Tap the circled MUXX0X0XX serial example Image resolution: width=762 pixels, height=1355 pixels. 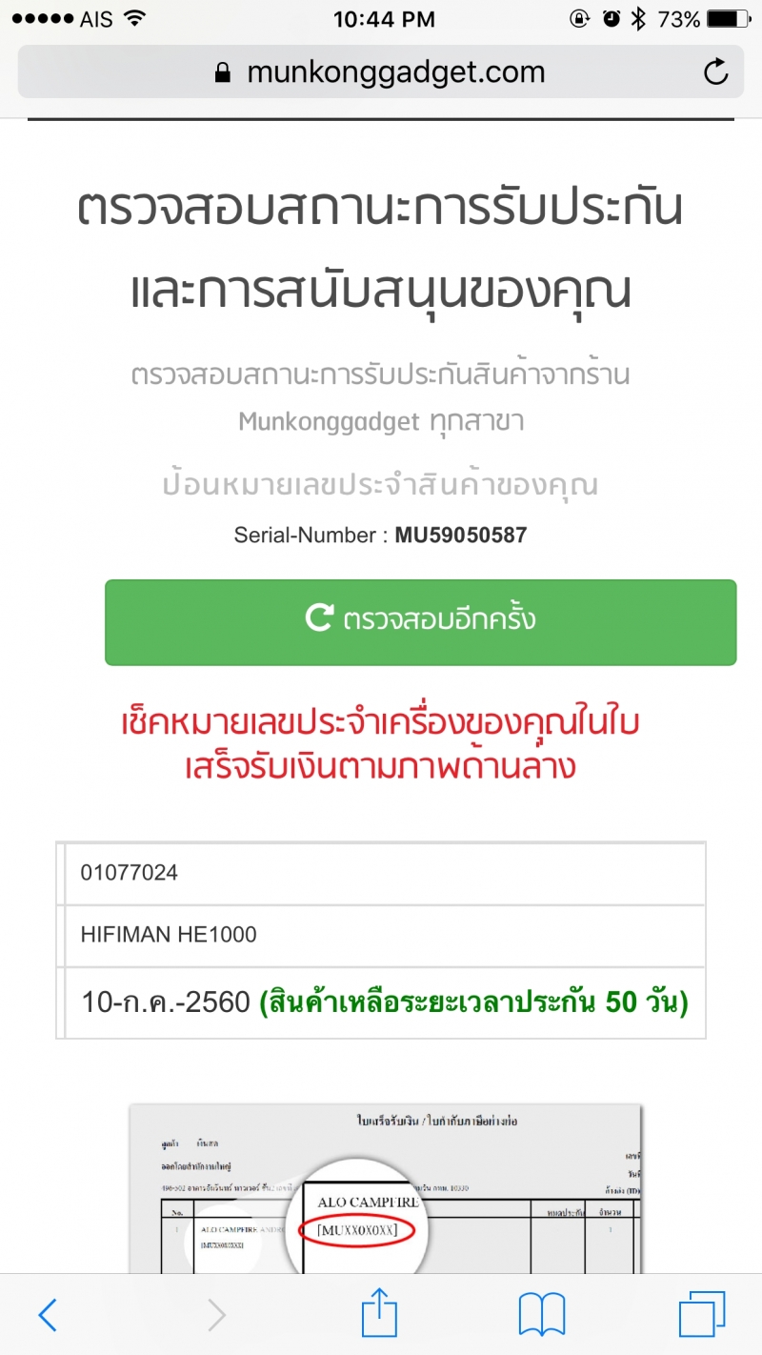coord(357,1231)
